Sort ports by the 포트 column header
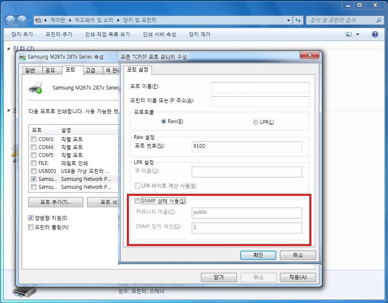This screenshot has width=388, height=303. pos(44,130)
